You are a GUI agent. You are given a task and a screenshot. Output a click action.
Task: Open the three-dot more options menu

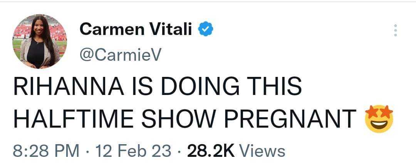point(394,30)
